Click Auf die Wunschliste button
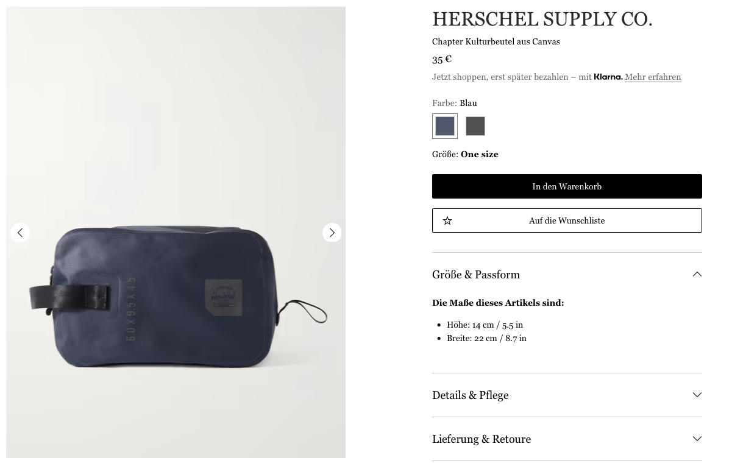The image size is (732, 469). tap(567, 220)
